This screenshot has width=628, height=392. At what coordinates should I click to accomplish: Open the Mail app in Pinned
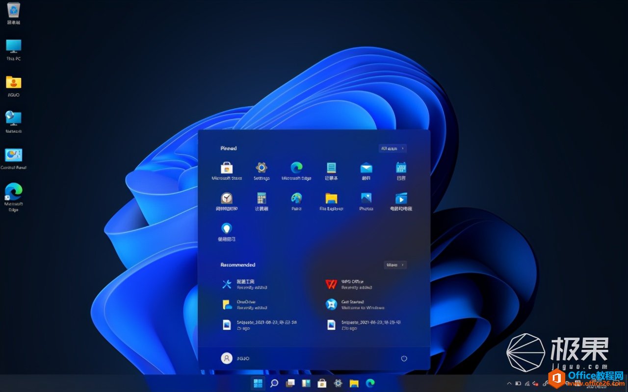[366, 171]
